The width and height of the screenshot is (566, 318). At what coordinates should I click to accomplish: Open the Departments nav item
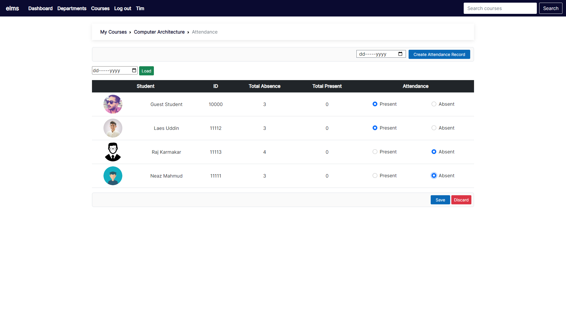coord(72,8)
